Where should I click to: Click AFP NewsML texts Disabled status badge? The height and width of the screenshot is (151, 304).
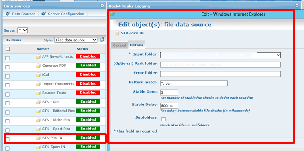[88, 56]
